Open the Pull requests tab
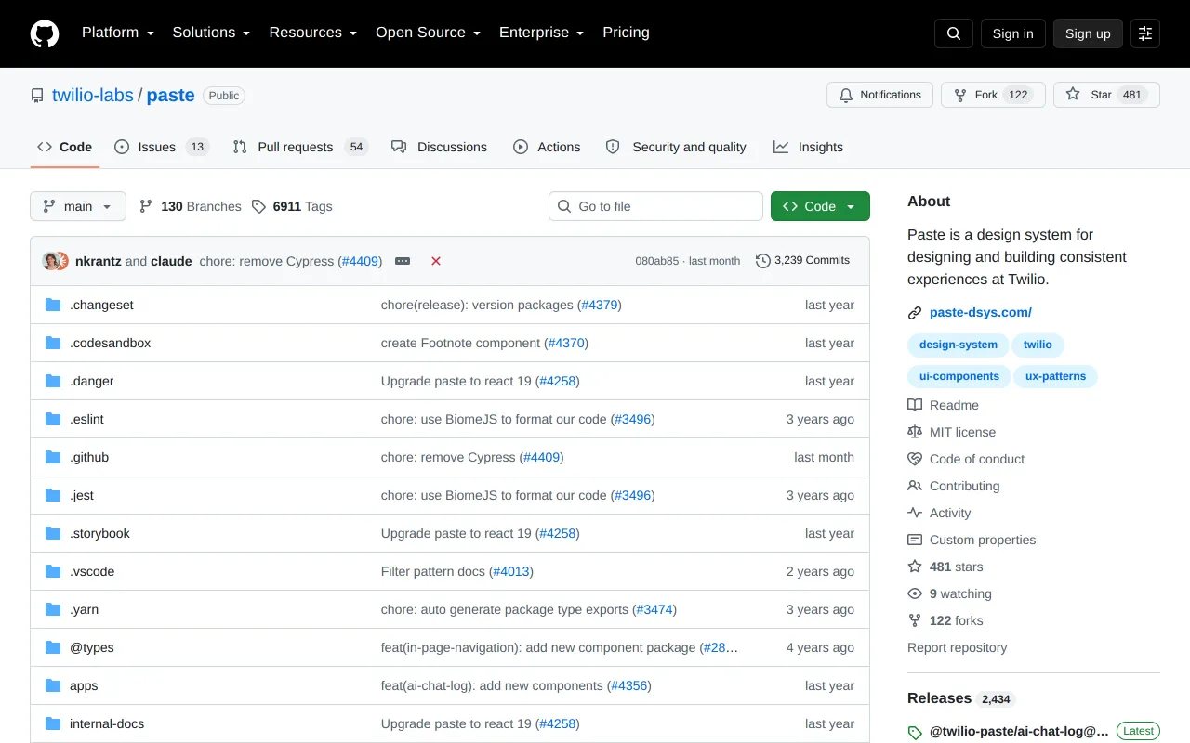 (x=300, y=147)
